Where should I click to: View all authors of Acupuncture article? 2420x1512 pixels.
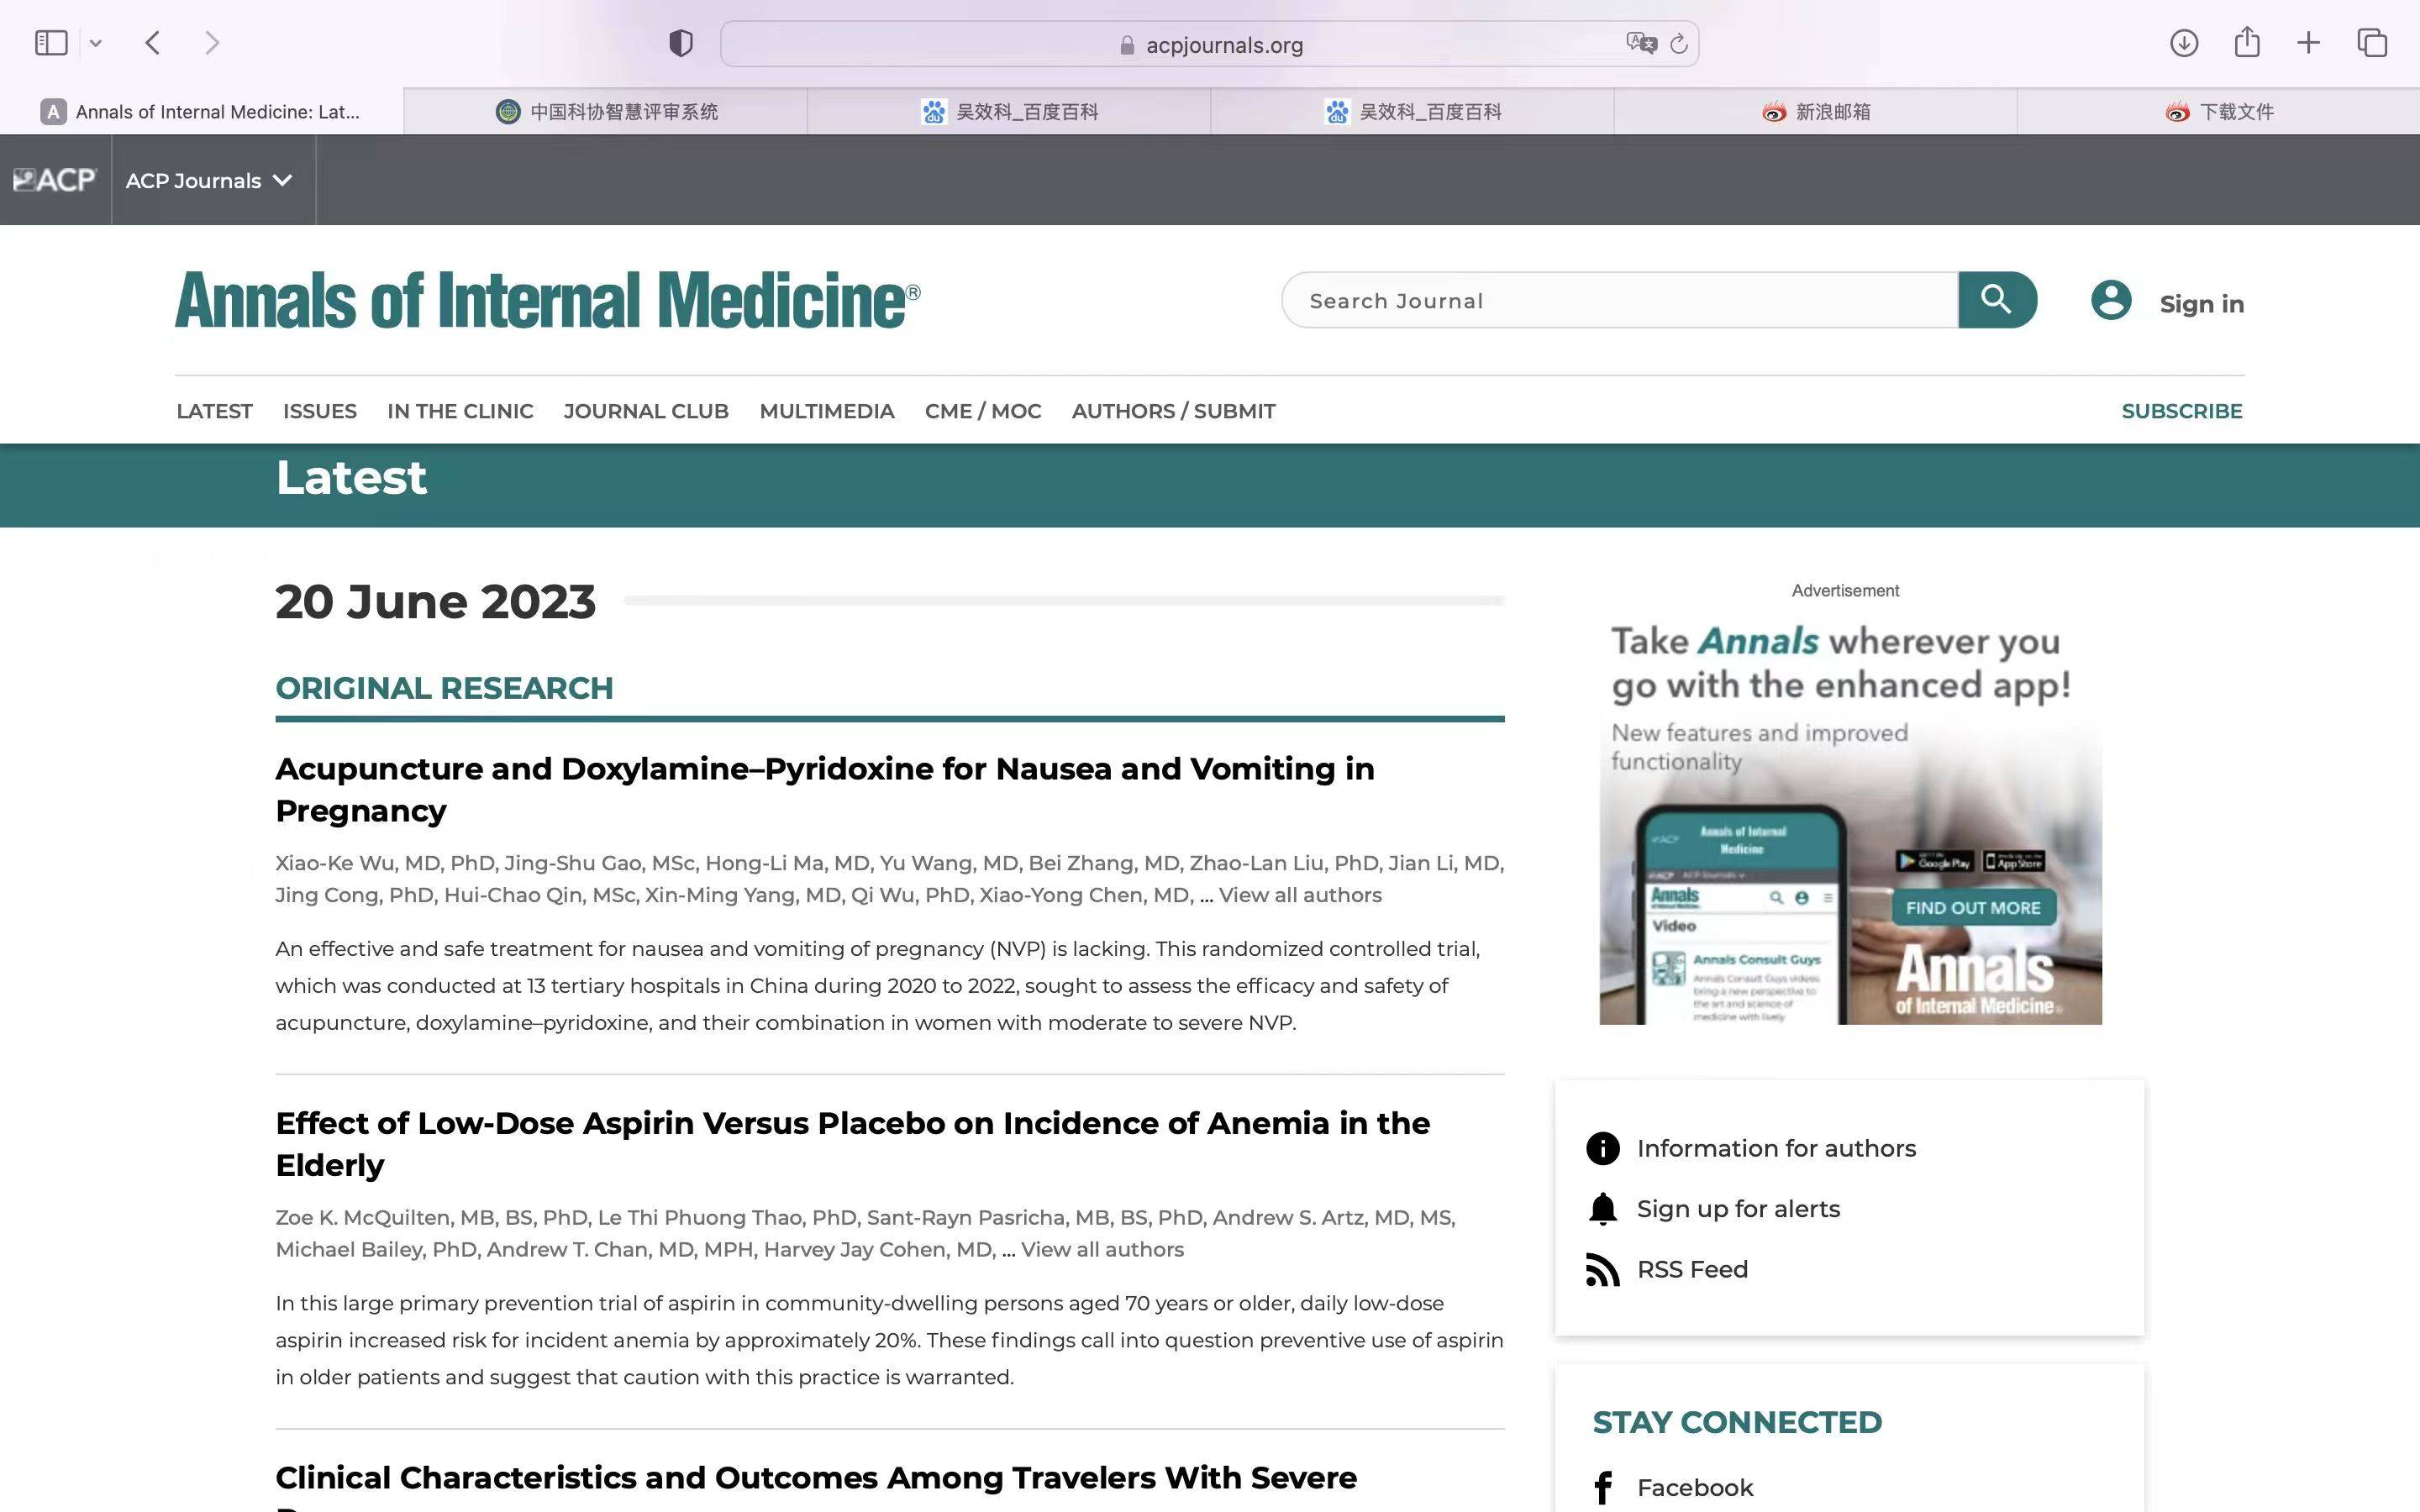click(1300, 895)
